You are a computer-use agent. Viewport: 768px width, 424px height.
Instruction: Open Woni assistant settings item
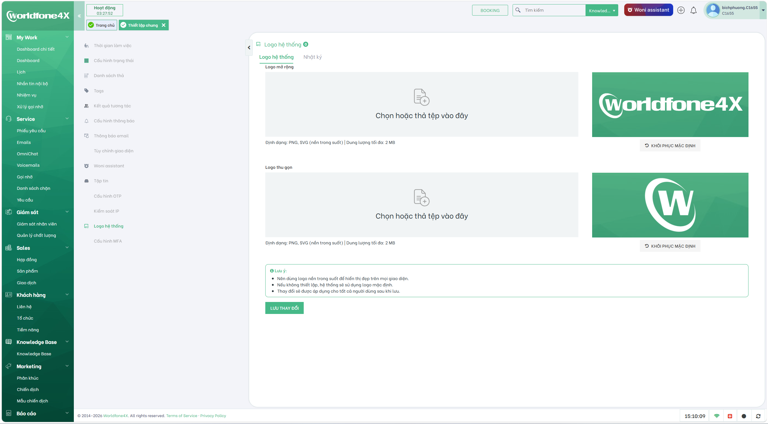109,166
